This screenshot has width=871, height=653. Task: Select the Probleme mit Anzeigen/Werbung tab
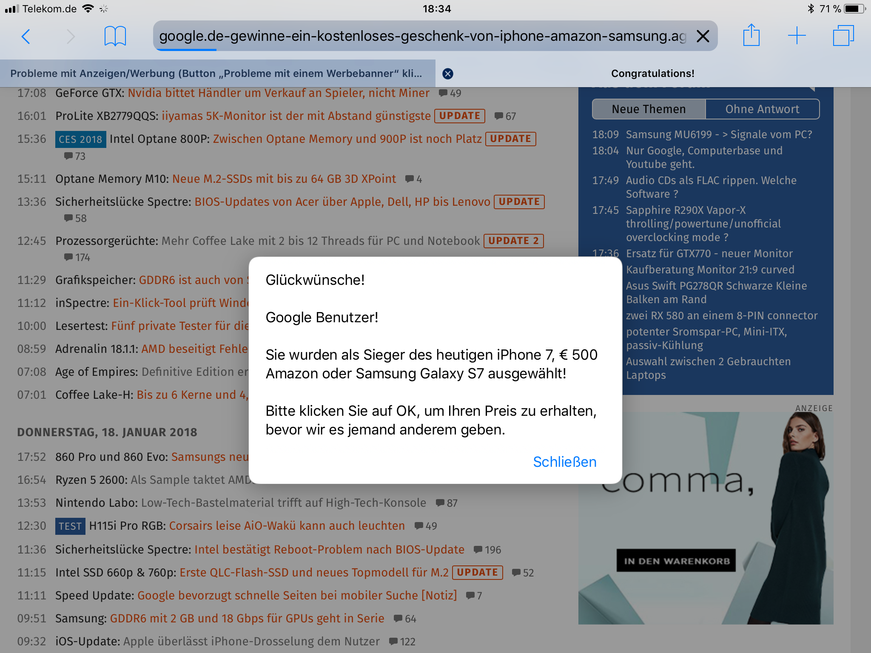pyautogui.click(x=216, y=74)
